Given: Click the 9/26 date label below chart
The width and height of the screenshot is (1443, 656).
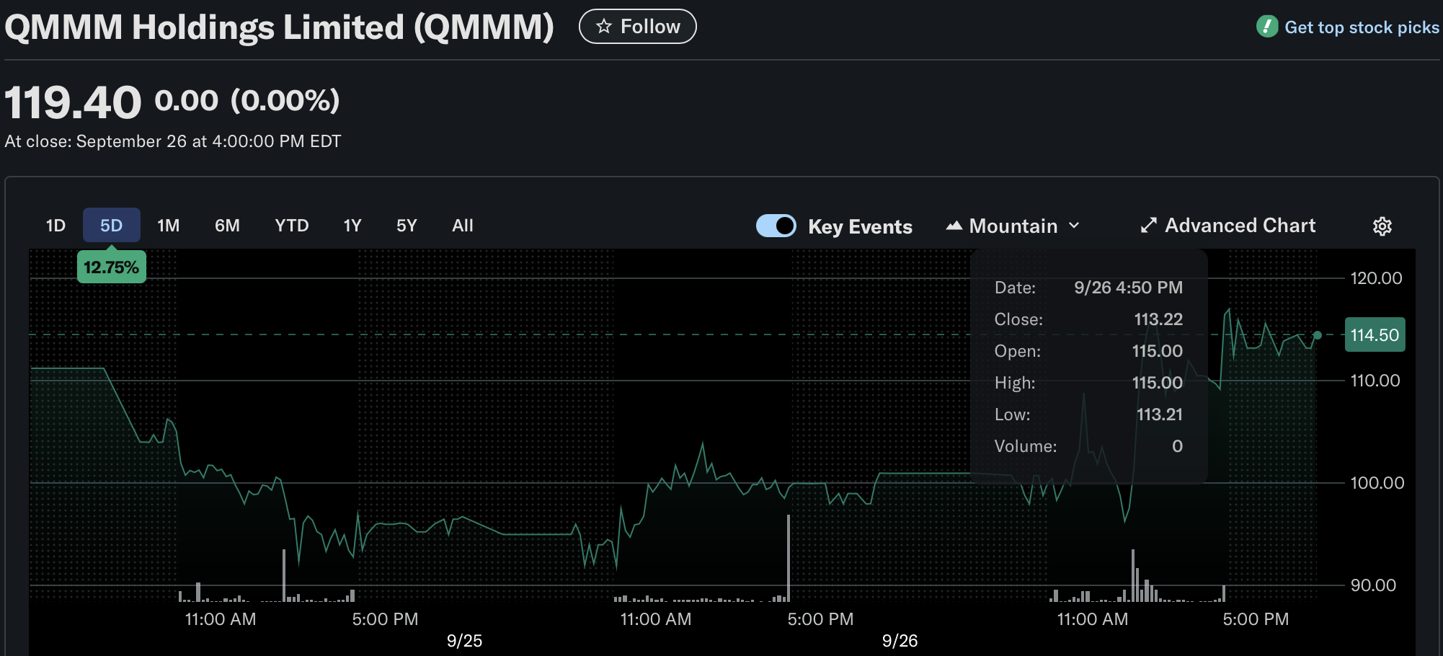Looking at the screenshot, I should (x=900, y=640).
